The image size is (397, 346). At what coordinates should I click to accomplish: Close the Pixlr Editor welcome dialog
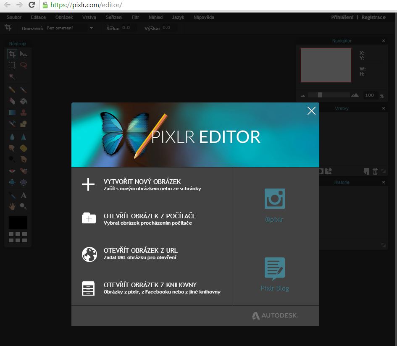click(311, 110)
